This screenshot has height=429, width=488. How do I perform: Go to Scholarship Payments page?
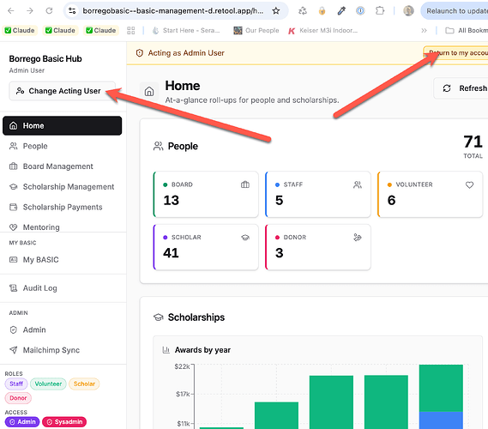(x=63, y=207)
